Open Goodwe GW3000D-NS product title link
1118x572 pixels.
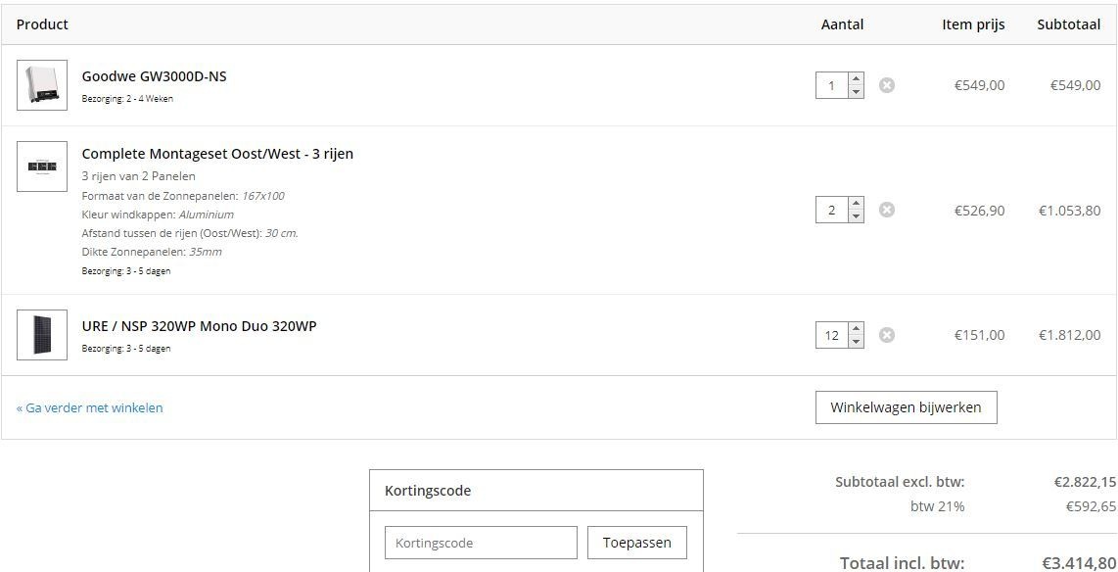pos(154,76)
